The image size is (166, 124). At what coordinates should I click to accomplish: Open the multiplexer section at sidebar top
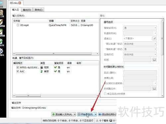click(x=1, y=4)
